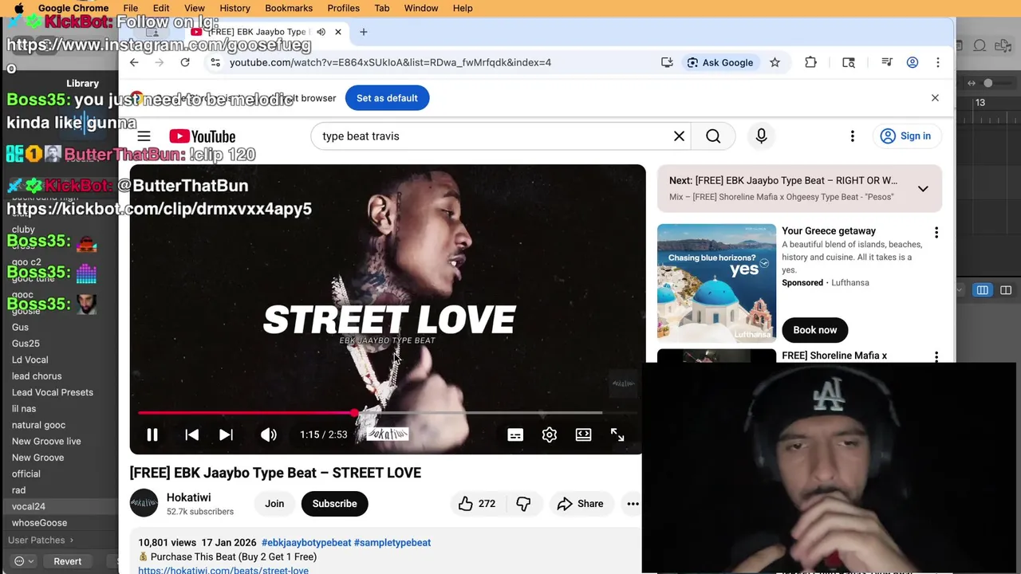Pause the YouTube video
Image resolution: width=1021 pixels, height=574 pixels.
152,434
